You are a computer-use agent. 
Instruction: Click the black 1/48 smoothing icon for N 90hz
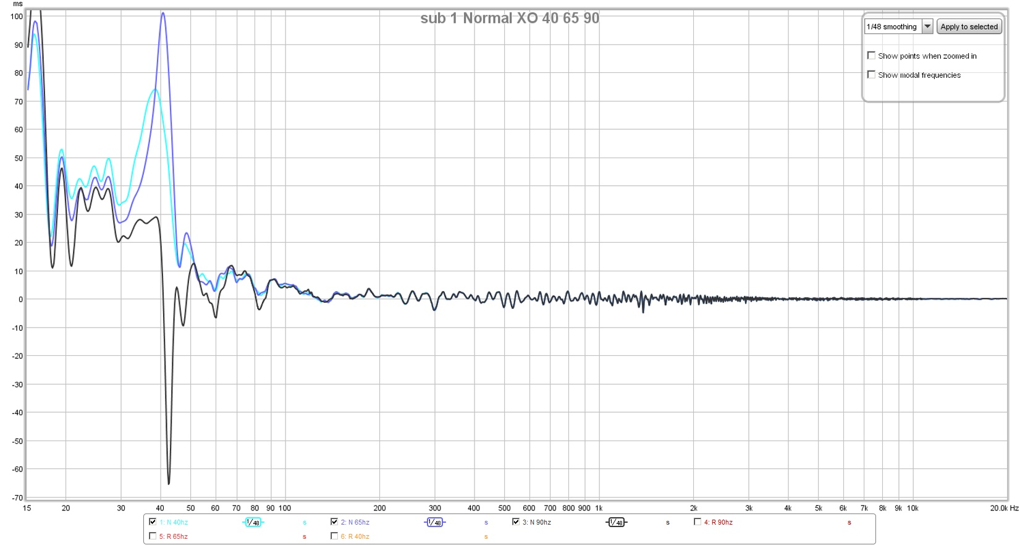click(616, 523)
